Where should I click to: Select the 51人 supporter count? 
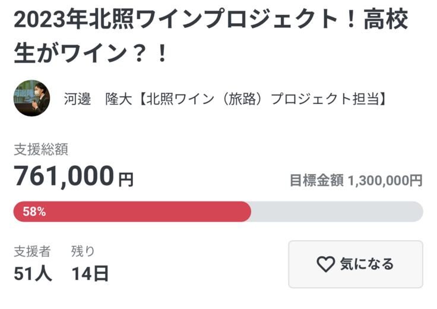33,273
